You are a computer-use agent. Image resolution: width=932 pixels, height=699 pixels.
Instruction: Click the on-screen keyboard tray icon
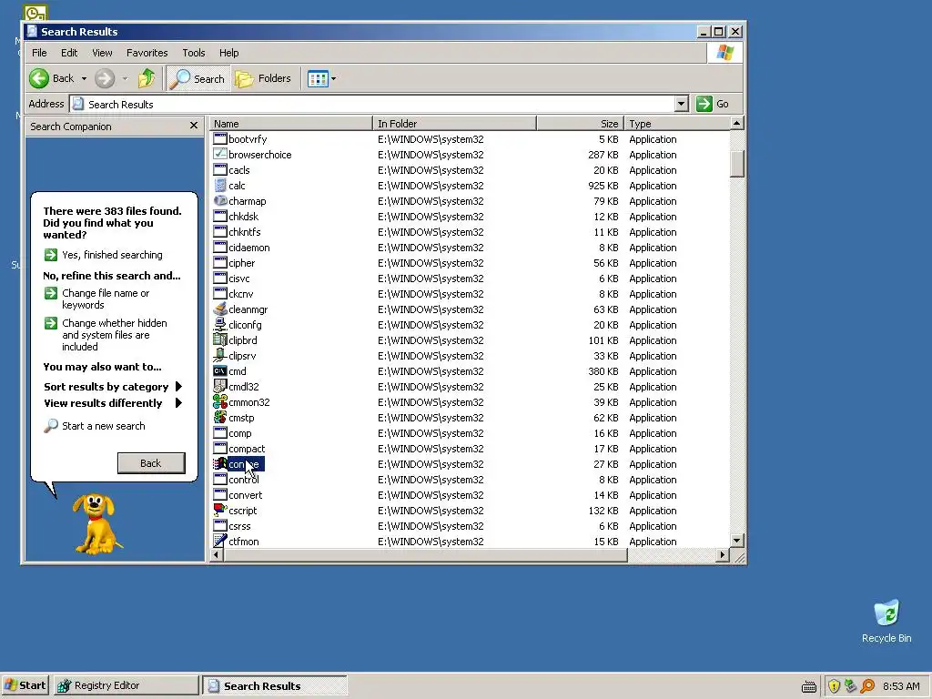tap(809, 686)
